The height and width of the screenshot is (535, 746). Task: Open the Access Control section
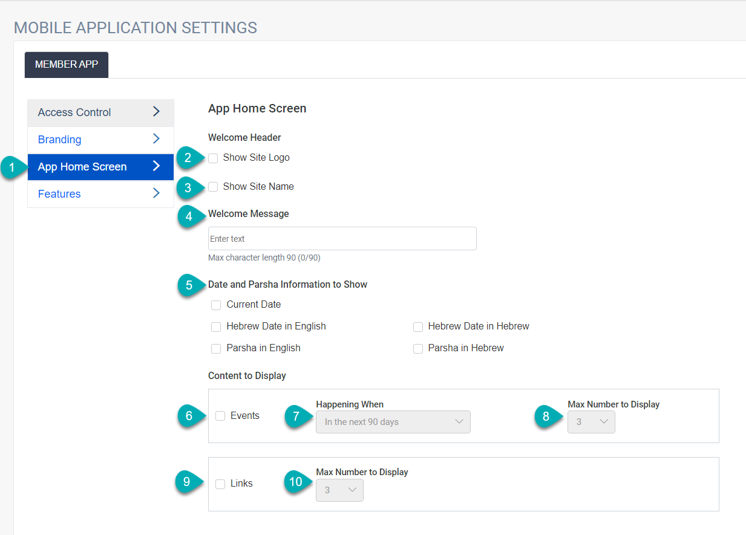coord(74,112)
